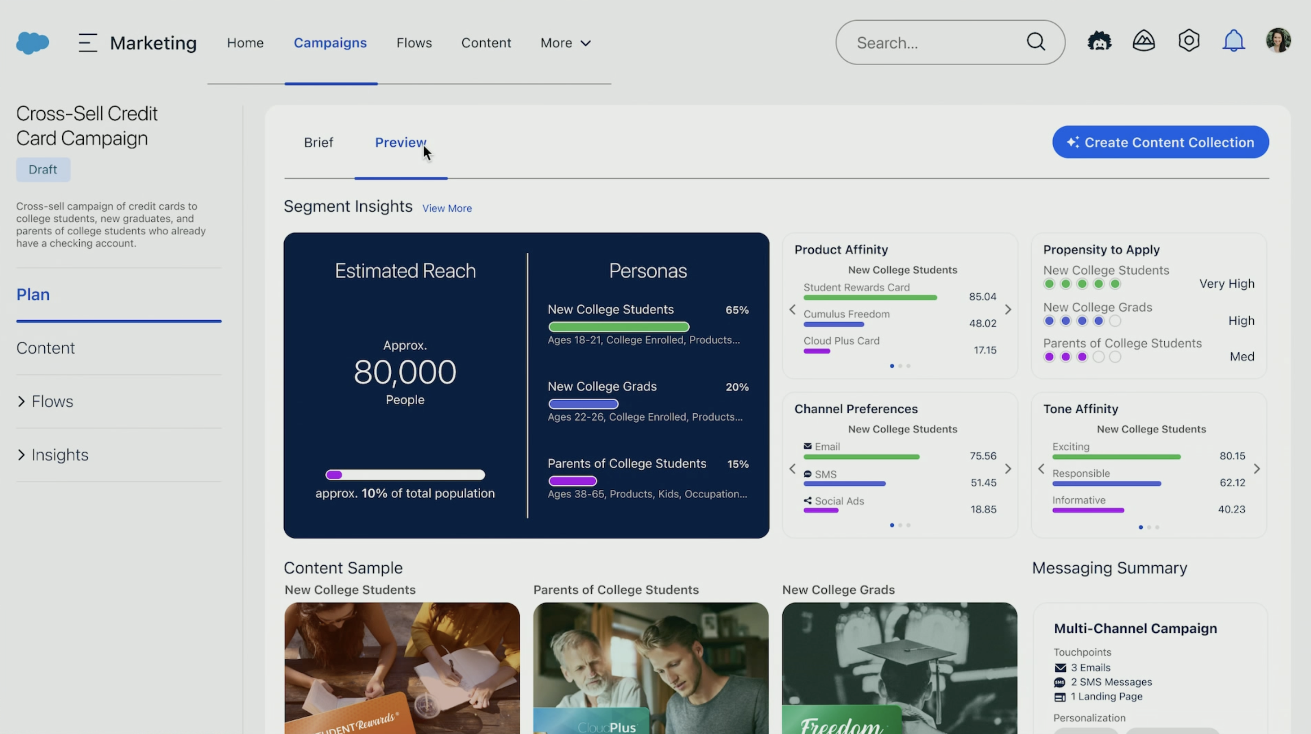
Task: Open the Flows nav item
Action: coord(414,43)
